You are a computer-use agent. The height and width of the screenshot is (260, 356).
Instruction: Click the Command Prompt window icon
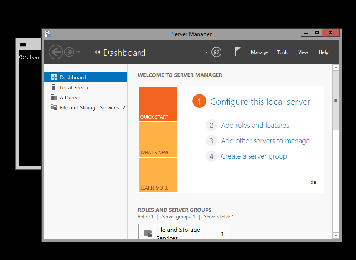click(x=23, y=44)
